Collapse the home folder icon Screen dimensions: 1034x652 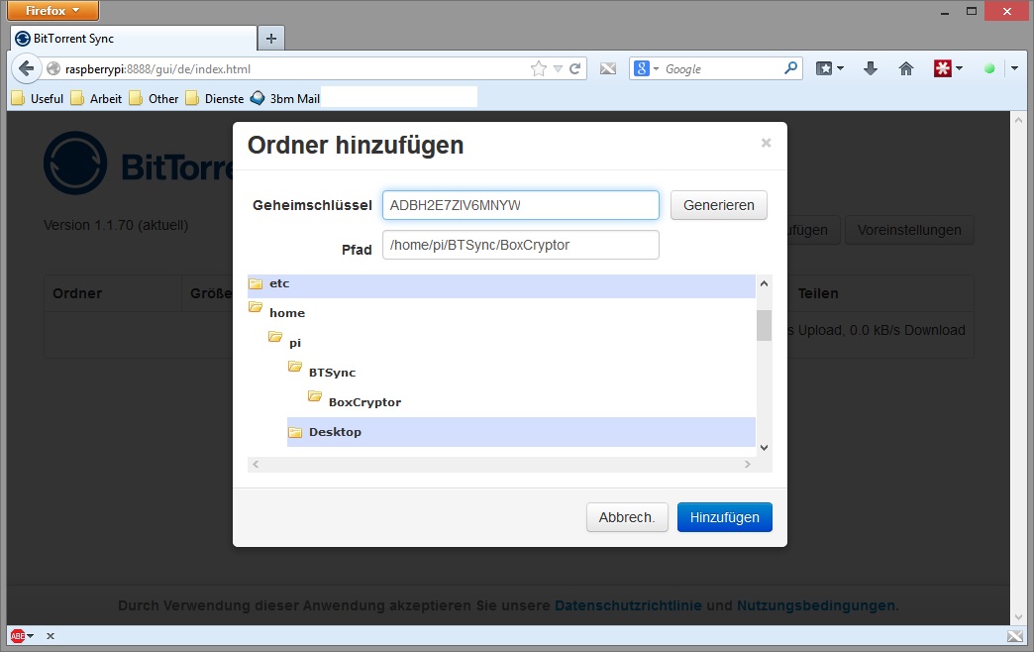256,307
